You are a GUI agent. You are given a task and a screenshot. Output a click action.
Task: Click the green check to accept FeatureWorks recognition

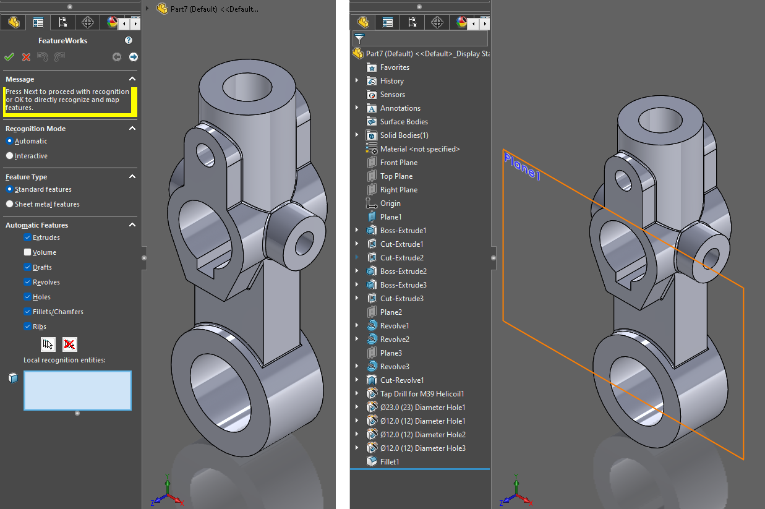tap(9, 56)
